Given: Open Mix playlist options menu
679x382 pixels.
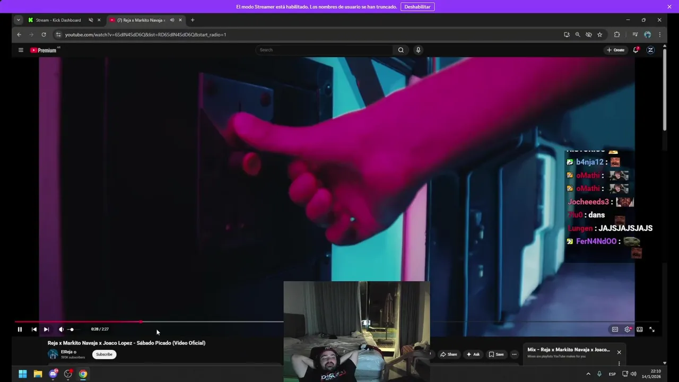Looking at the screenshot, I should [619, 363].
